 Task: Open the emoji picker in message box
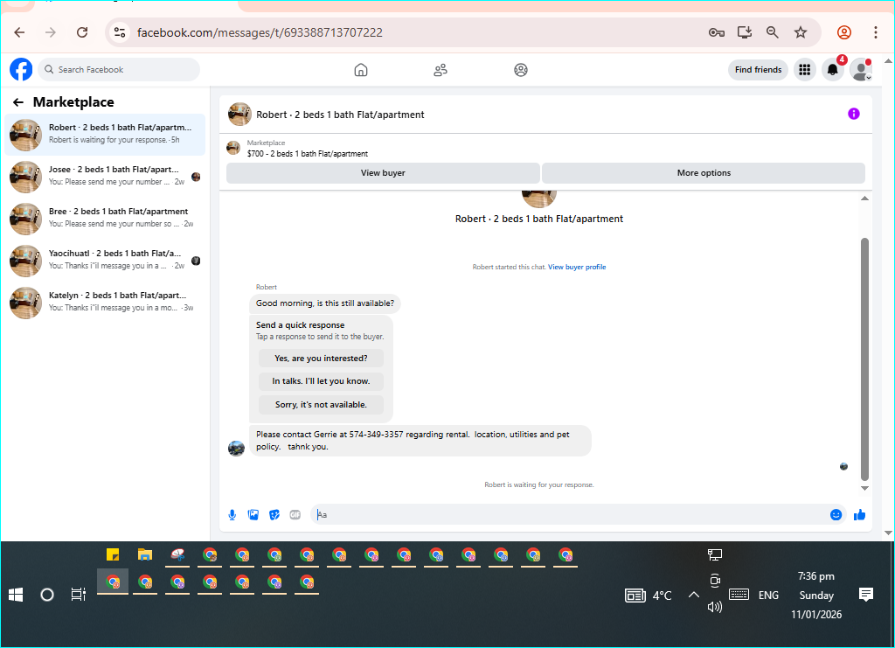836,515
